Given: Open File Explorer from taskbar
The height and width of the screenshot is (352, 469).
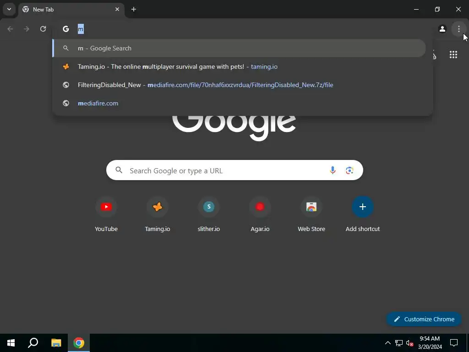Looking at the screenshot, I should coord(56,343).
